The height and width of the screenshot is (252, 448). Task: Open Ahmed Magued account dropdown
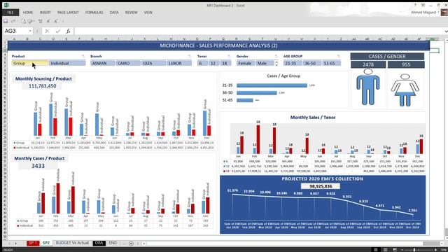(438, 13)
